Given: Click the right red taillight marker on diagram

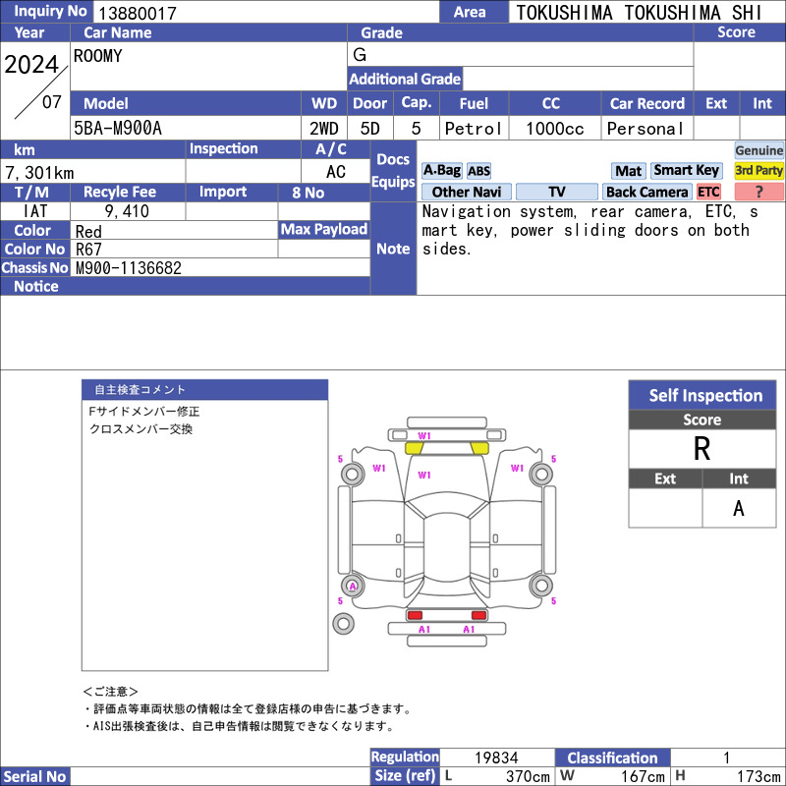Looking at the screenshot, I should (x=478, y=615).
